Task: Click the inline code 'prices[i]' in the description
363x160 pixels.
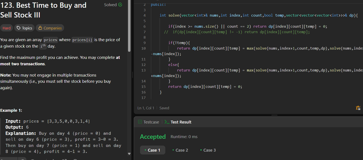Action: pyautogui.click(x=82, y=40)
